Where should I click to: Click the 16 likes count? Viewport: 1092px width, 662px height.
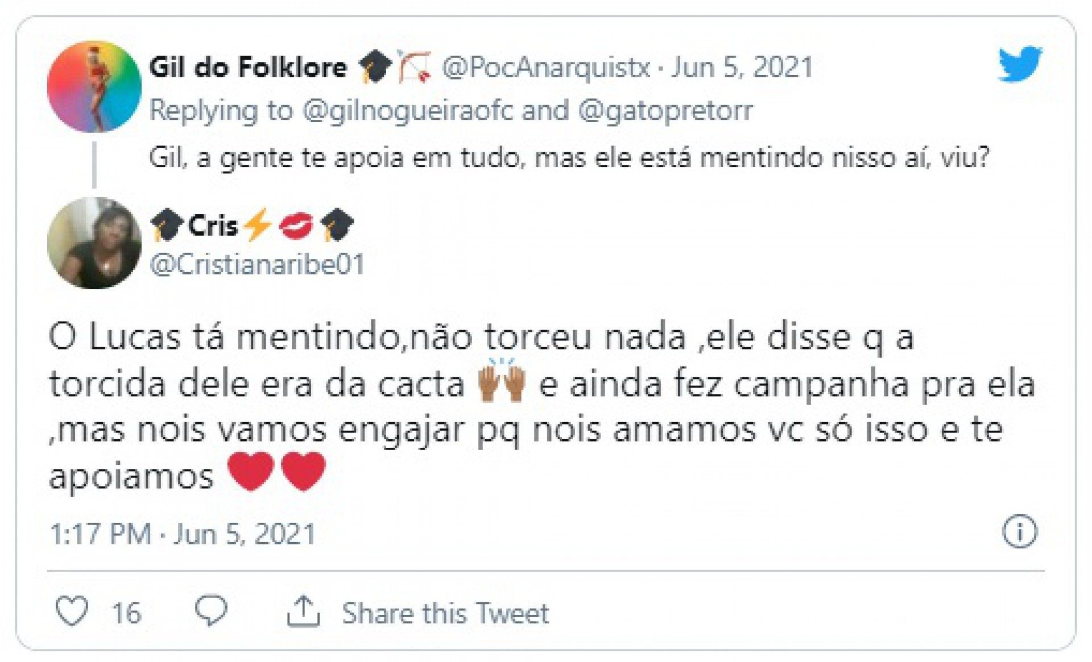(126, 613)
